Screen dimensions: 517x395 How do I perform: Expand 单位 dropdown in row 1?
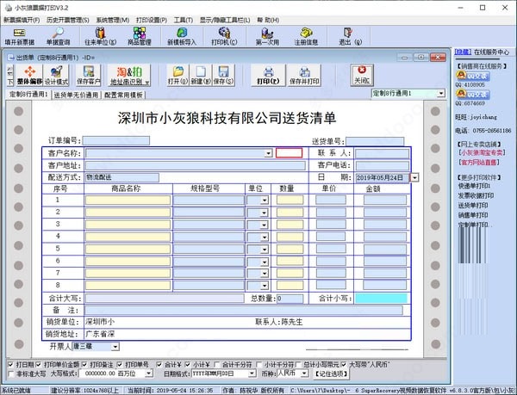click(x=265, y=201)
